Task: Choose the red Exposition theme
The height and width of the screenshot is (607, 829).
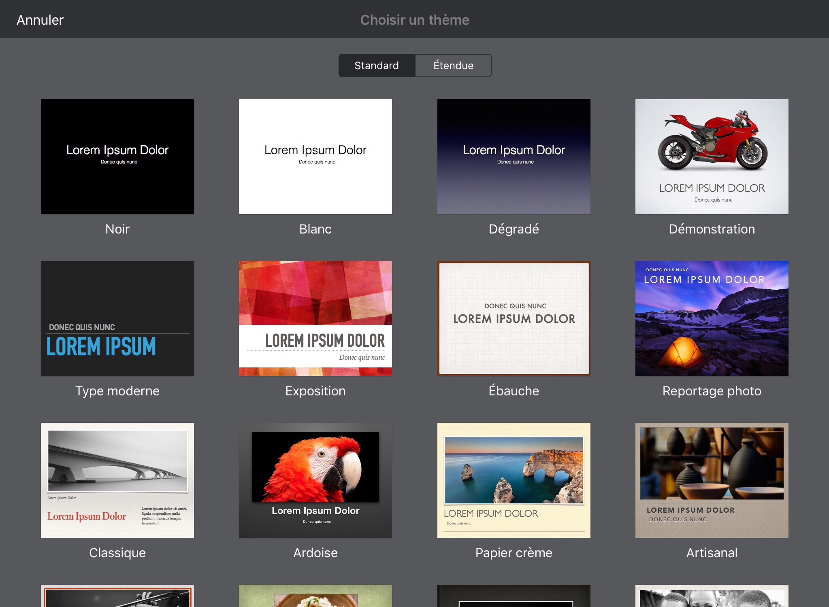Action: click(x=315, y=318)
